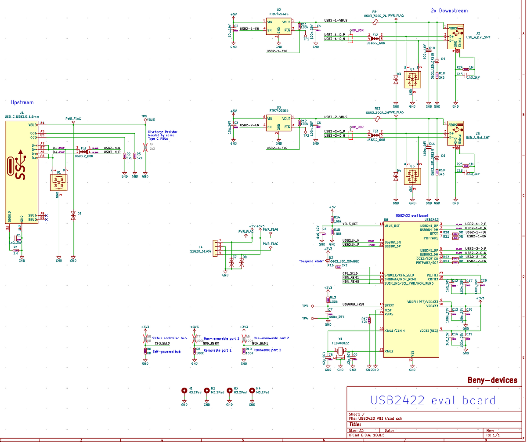Screen dimensions: 527x443
Task: Click the 'Suspend state' annotation
Action: pyautogui.click(x=312, y=261)
